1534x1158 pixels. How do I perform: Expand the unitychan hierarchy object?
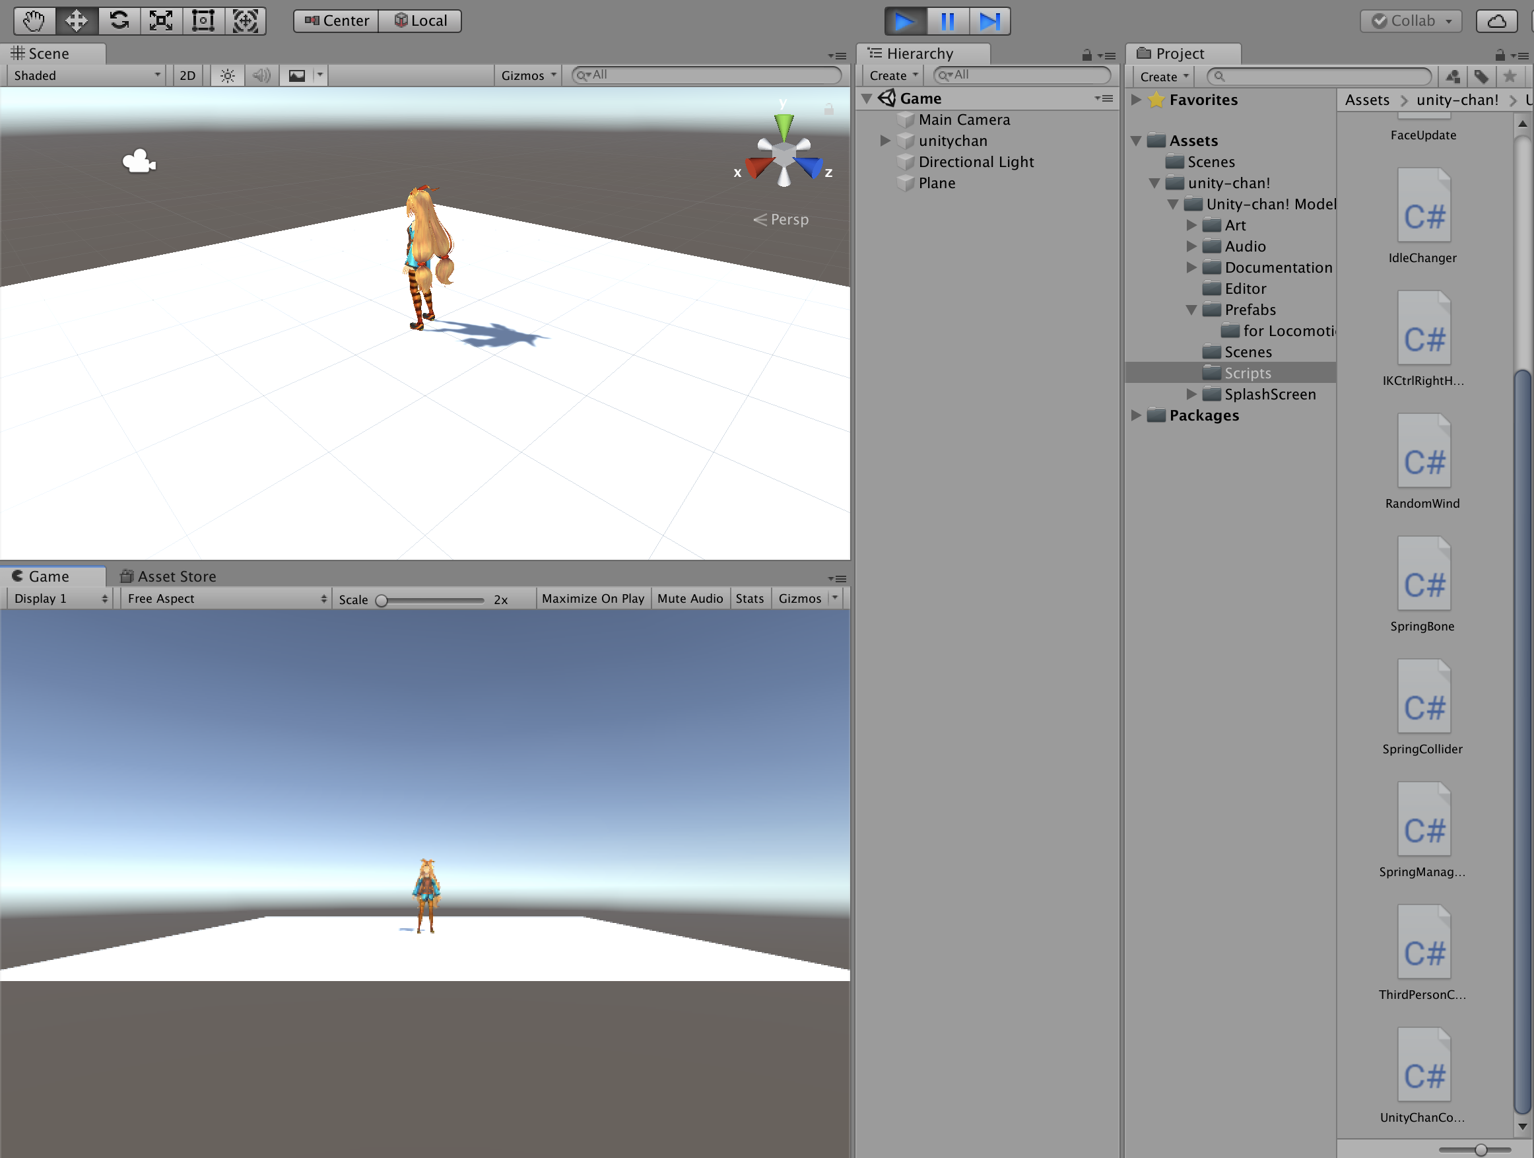(x=885, y=141)
